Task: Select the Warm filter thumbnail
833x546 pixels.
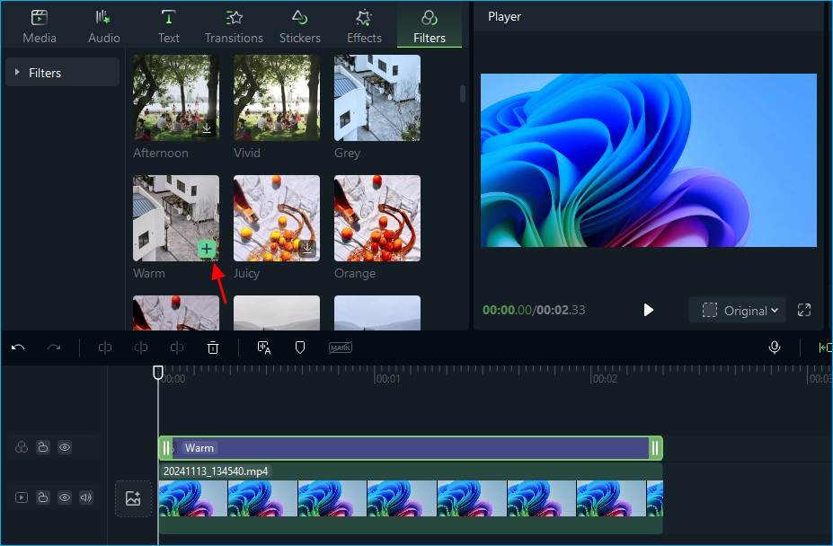Action: pyautogui.click(x=176, y=217)
